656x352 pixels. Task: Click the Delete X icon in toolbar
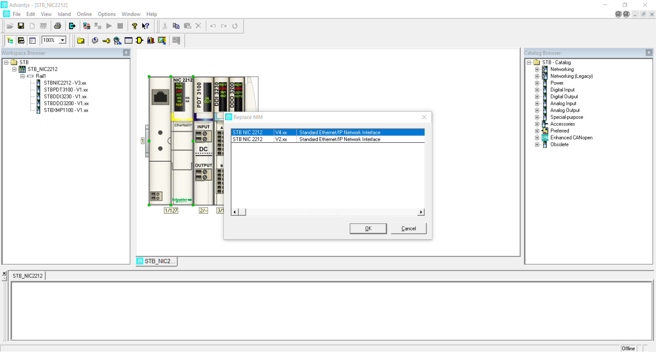click(x=199, y=26)
